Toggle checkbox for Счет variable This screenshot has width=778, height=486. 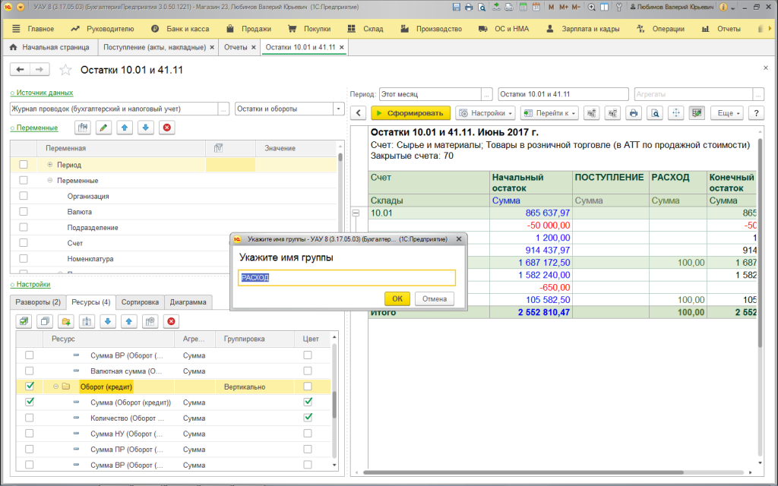(24, 243)
